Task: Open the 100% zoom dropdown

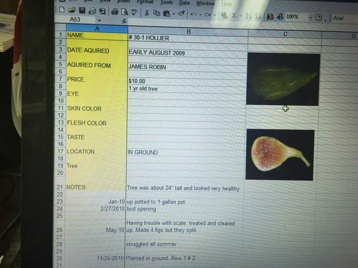Action: point(310,17)
